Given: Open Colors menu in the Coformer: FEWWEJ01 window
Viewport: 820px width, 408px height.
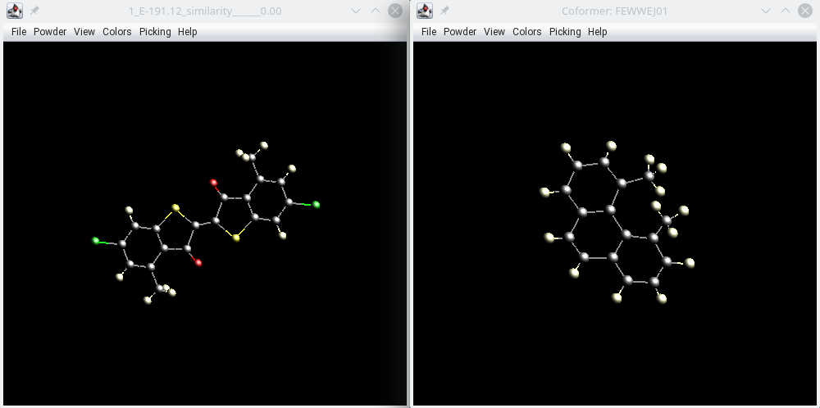Looking at the screenshot, I should click(526, 32).
